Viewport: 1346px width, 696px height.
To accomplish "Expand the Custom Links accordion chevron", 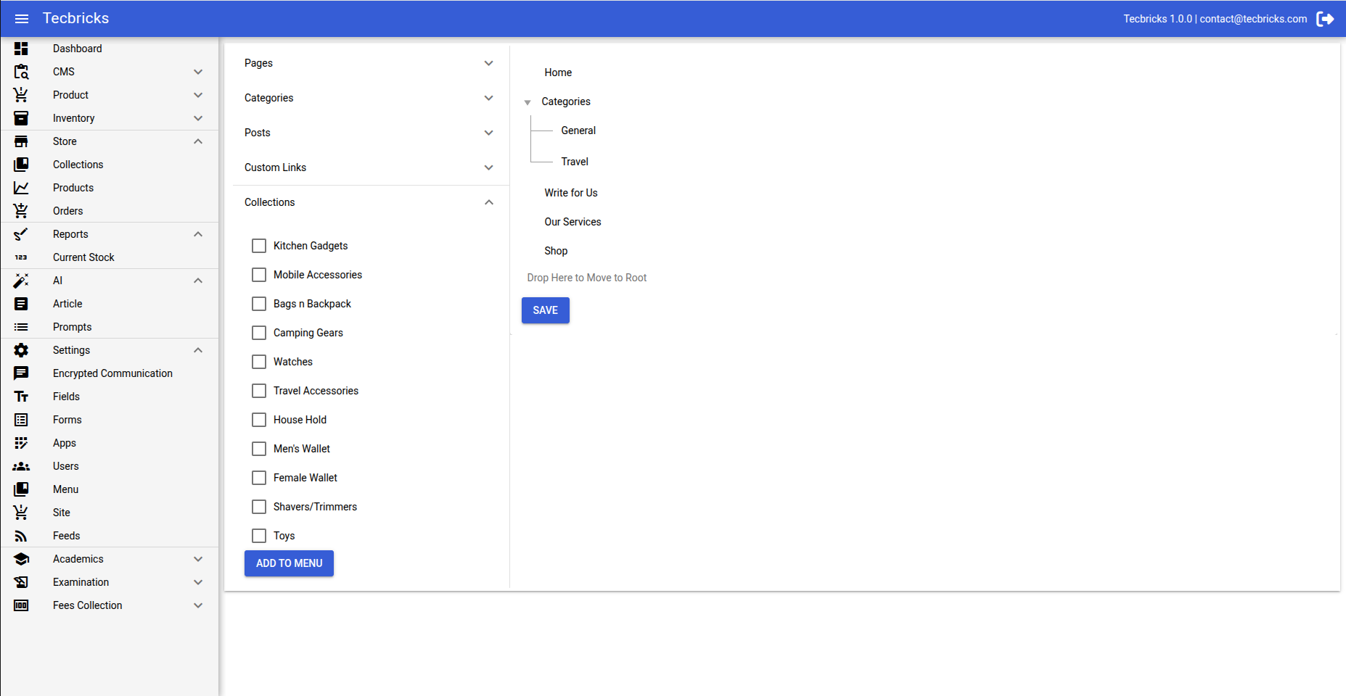I will (489, 167).
